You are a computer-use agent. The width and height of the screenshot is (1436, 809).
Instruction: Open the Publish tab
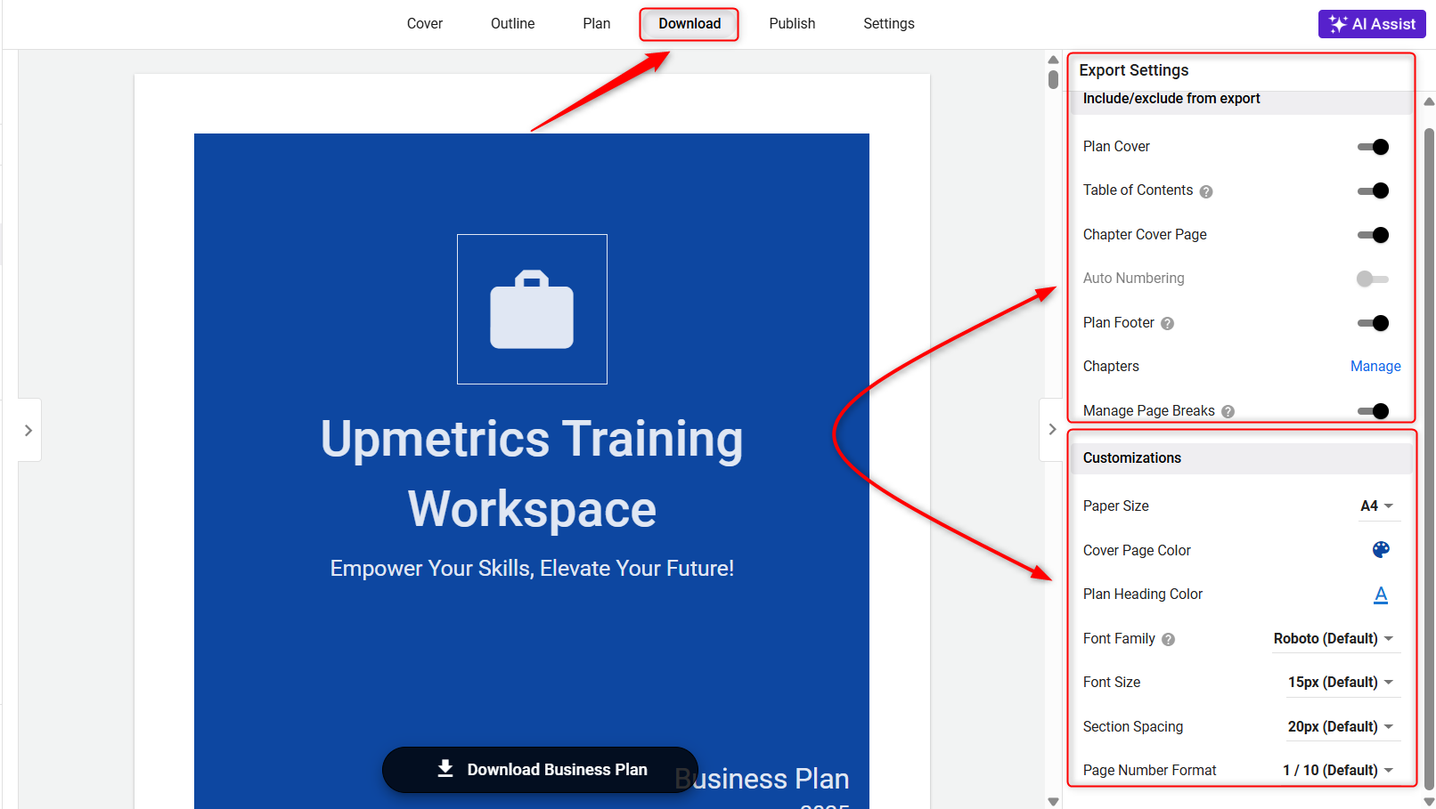pos(792,24)
